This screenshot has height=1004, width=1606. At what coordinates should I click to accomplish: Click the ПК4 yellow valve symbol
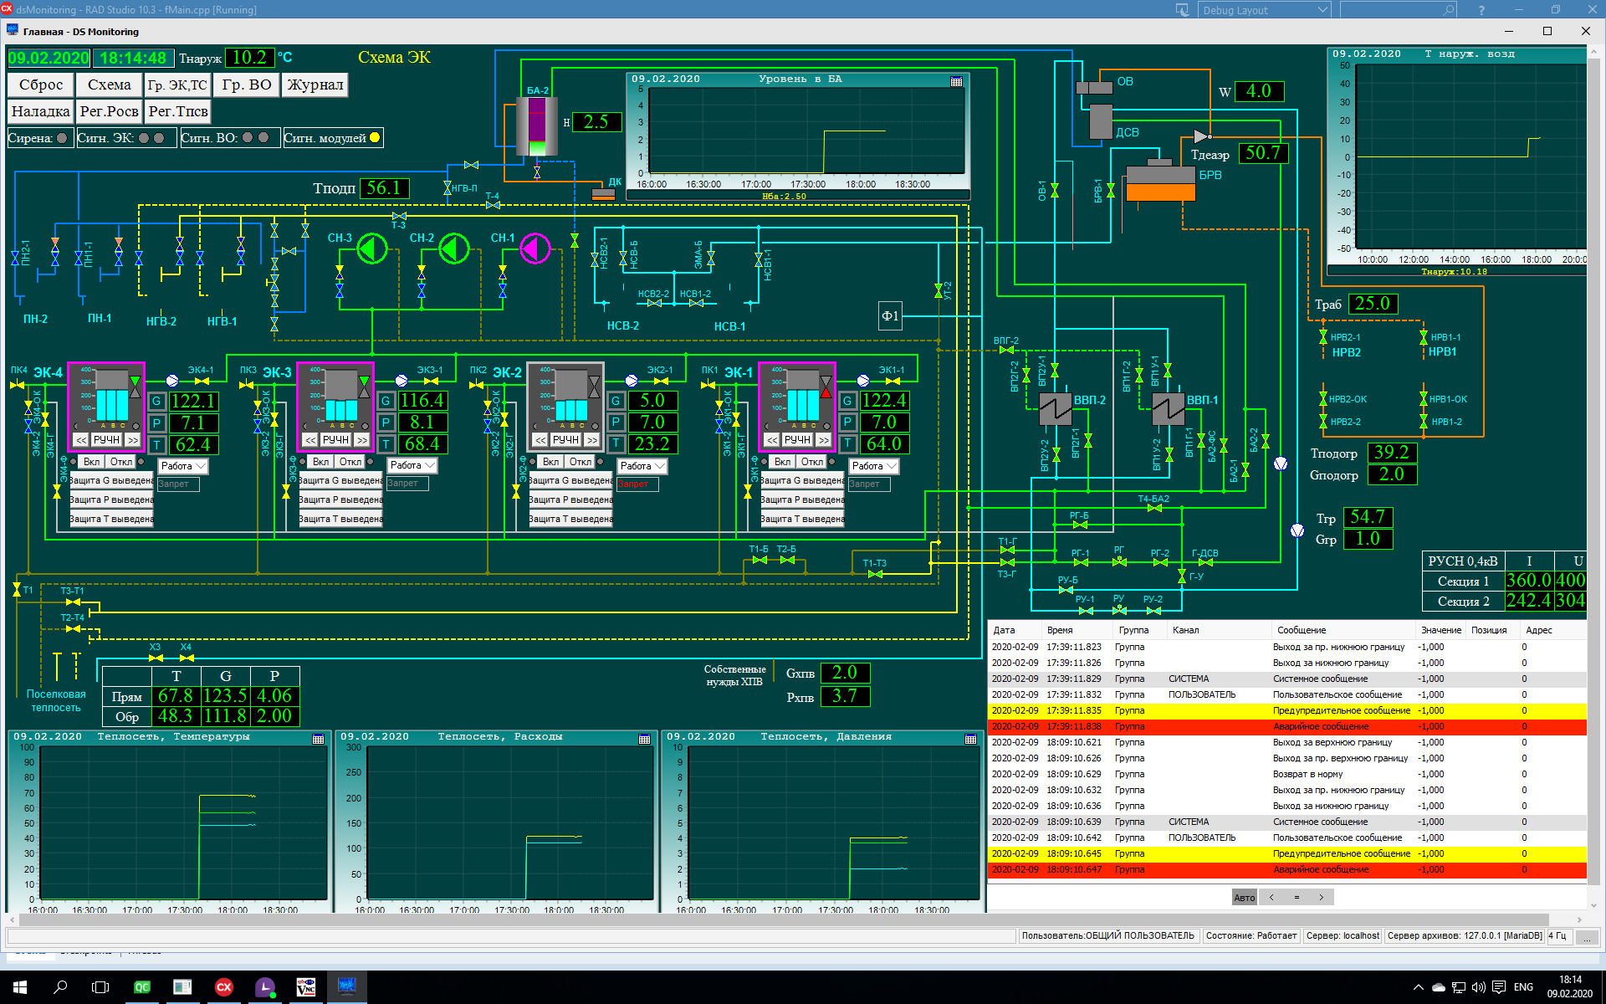point(17,384)
